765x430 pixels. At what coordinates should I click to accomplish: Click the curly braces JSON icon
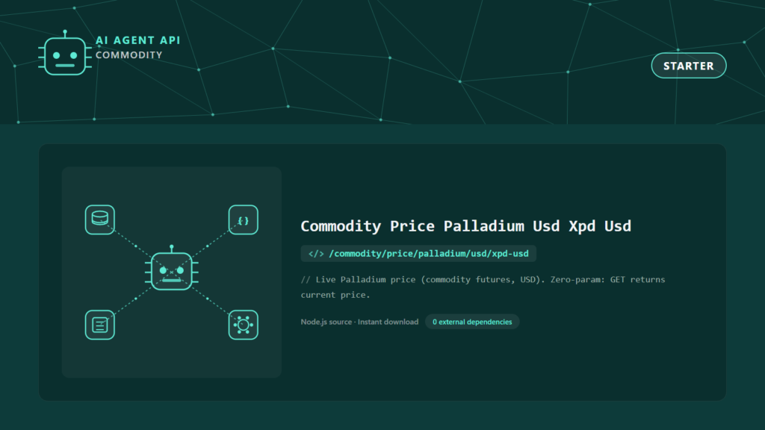[244, 220]
